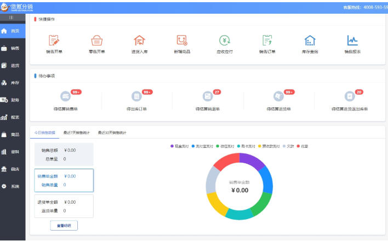Open 销售开单 quick action icon
The width and height of the screenshot is (388, 241).
point(54,41)
